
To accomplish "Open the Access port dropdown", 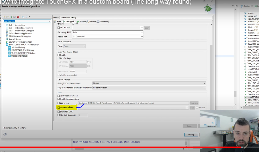I will pyautogui.click(x=108, y=37).
